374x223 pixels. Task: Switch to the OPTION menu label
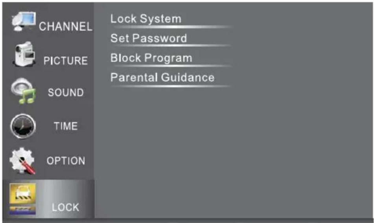[66, 161]
